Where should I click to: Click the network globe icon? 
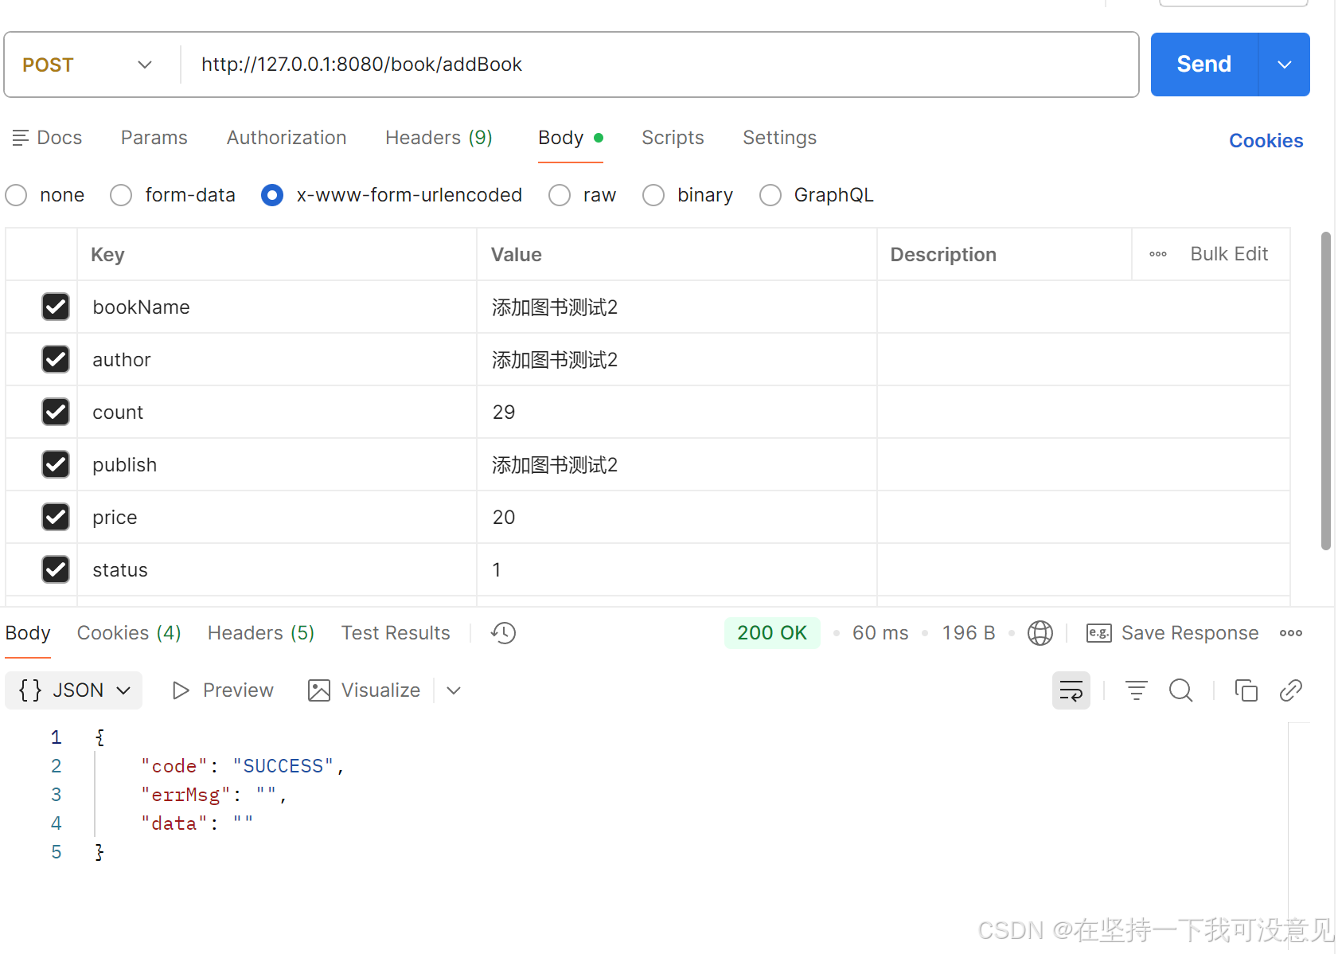pyautogui.click(x=1040, y=633)
